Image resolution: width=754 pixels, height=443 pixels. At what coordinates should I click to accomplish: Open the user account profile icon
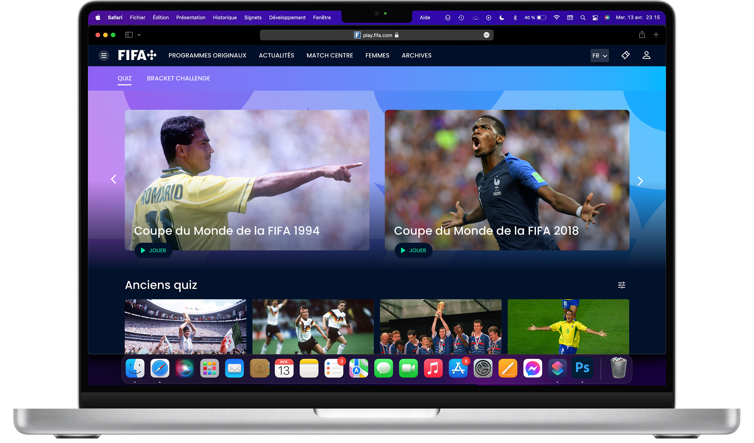click(646, 55)
